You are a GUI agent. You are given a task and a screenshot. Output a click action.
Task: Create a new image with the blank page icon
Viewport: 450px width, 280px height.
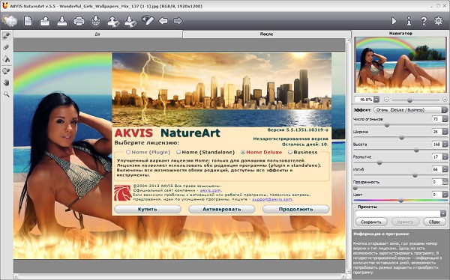point(28,21)
